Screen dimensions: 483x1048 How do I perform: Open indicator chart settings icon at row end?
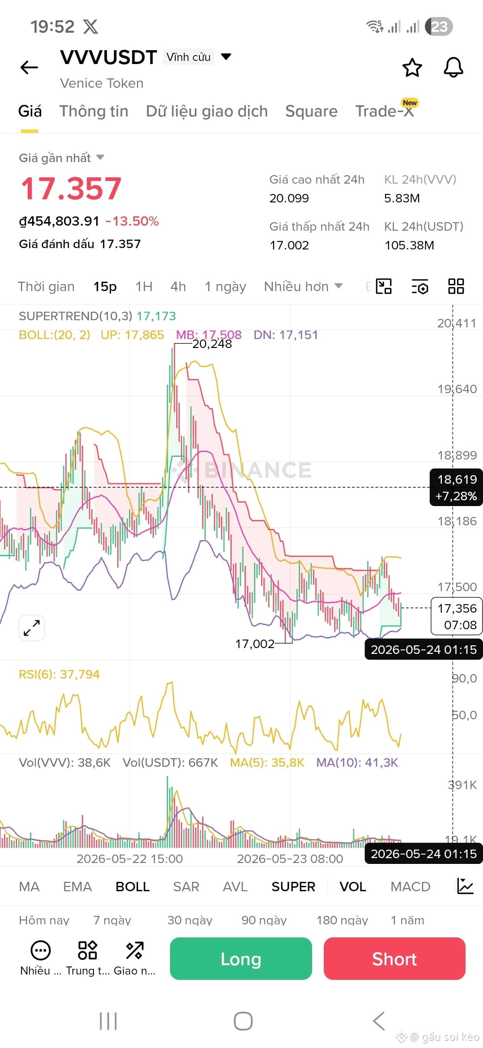(465, 886)
